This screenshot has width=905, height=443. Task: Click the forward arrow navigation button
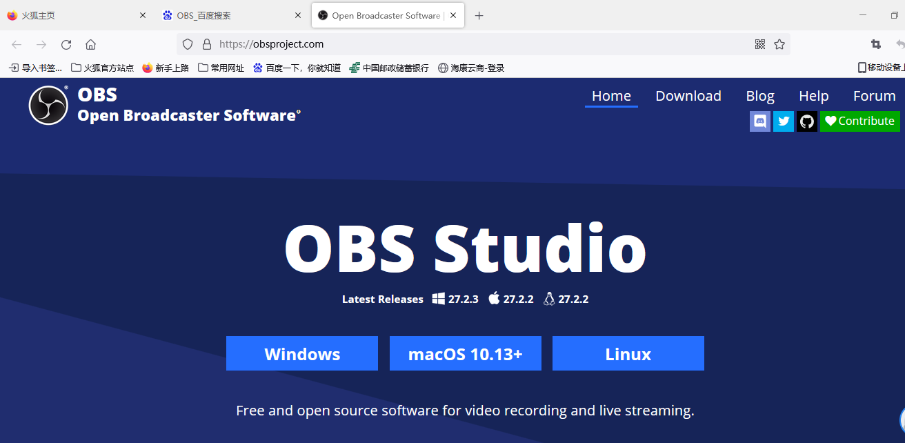click(41, 44)
